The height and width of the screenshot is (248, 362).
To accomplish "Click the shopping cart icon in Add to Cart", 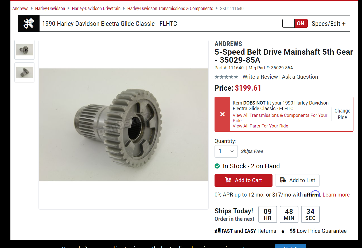I will [228, 180].
